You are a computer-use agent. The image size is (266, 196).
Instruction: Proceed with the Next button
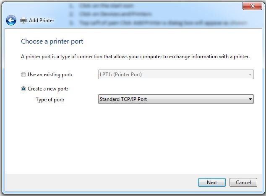[212, 183]
